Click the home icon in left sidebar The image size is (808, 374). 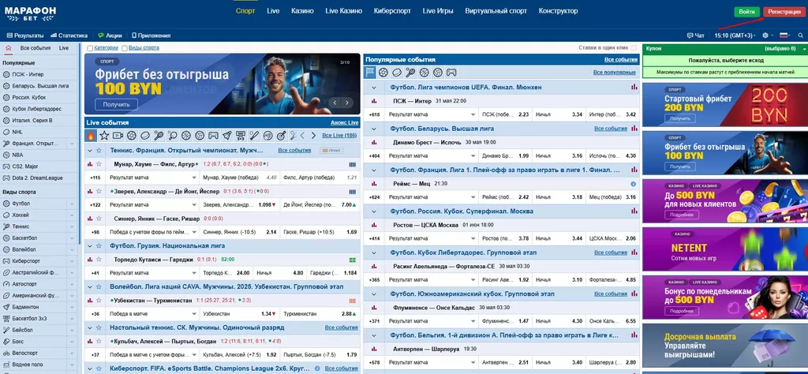pyautogui.click(x=9, y=48)
